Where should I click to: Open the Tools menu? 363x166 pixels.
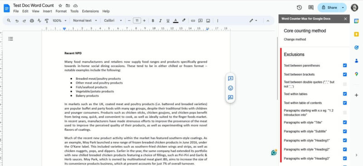click(x=74, y=11)
